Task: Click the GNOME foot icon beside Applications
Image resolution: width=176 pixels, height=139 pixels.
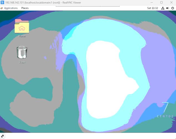Action: (x=2, y=8)
